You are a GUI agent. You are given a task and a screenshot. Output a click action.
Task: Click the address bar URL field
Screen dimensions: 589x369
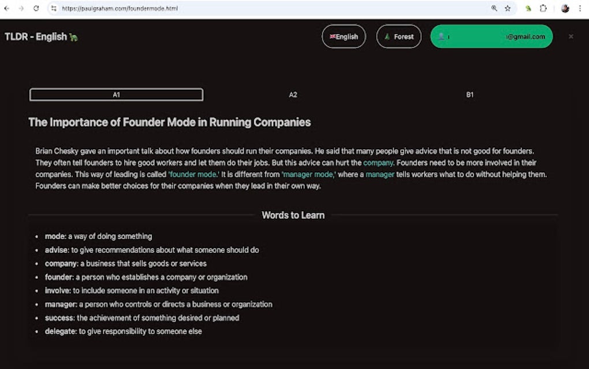pyautogui.click(x=231, y=9)
